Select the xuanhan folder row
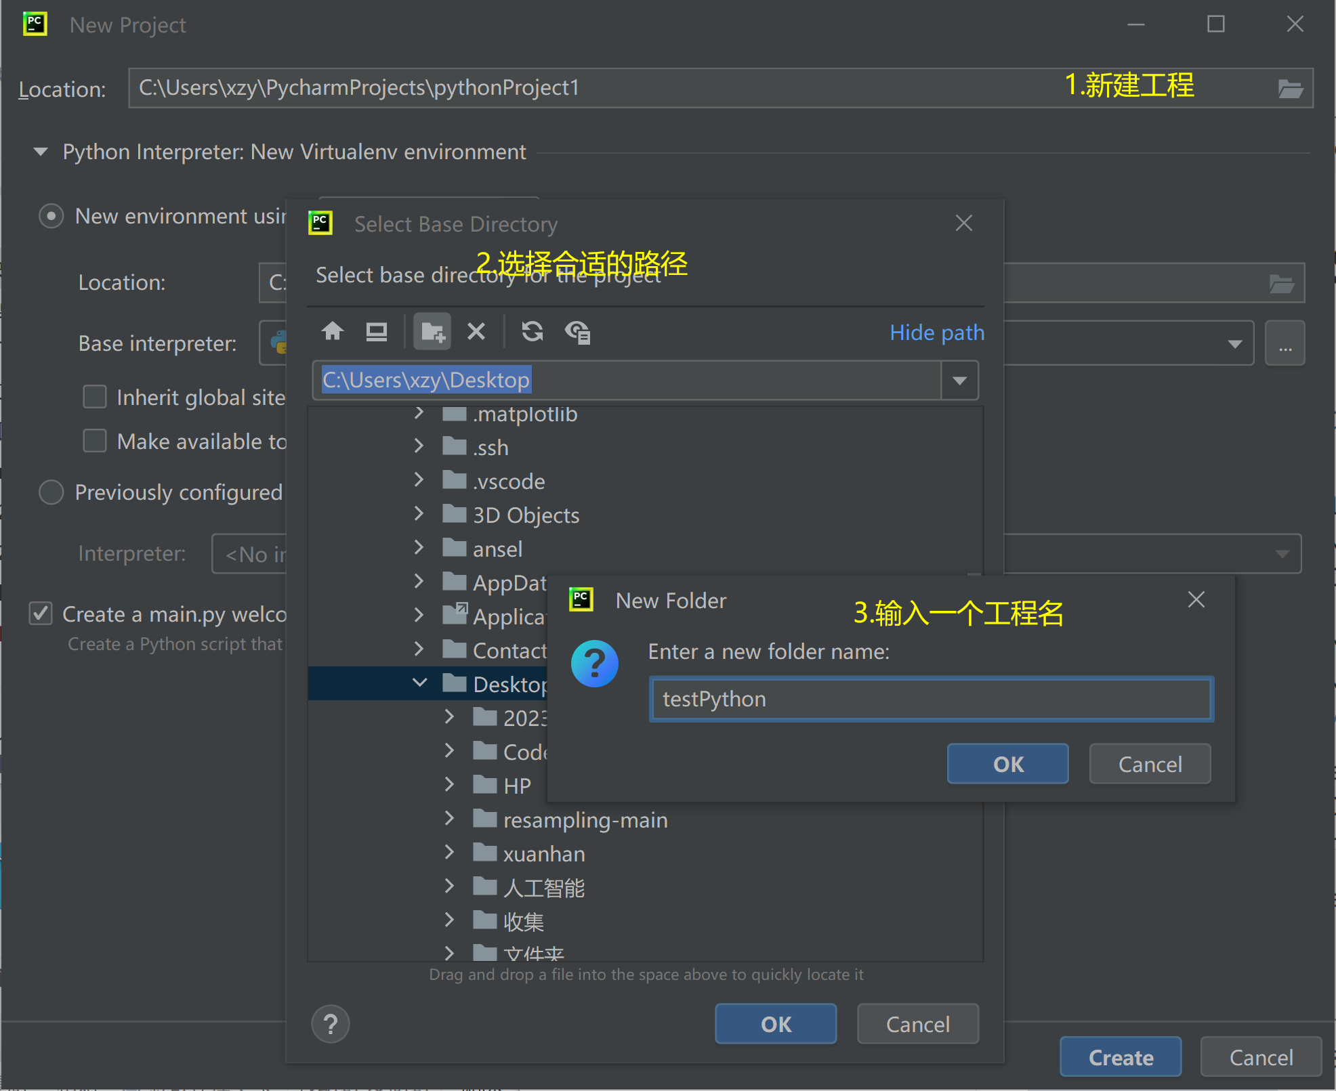 click(x=645, y=853)
